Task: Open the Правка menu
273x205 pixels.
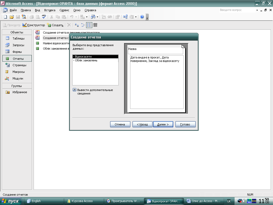Action: (26, 10)
